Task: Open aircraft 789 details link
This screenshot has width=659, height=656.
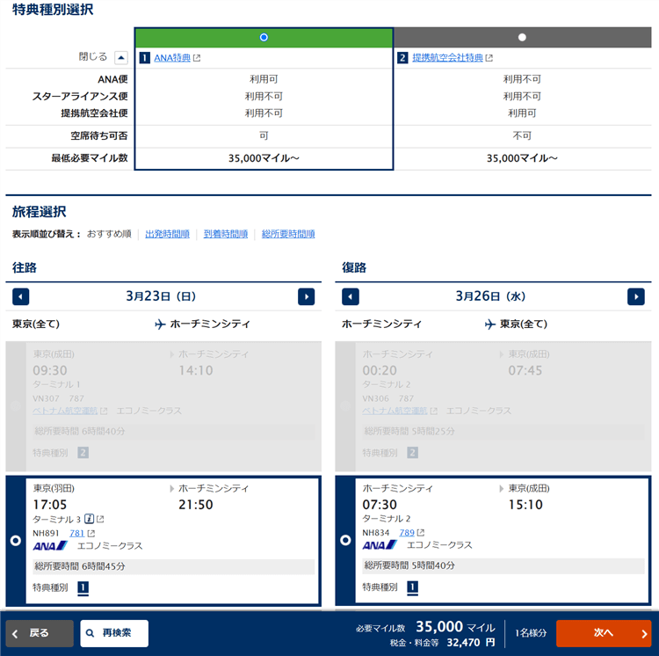Action: 407,533
